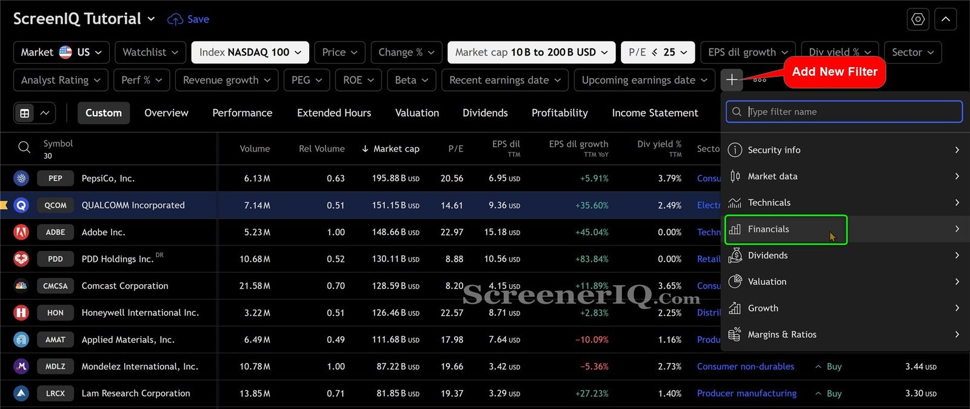Open the ROE filter dropdown

tap(358, 80)
